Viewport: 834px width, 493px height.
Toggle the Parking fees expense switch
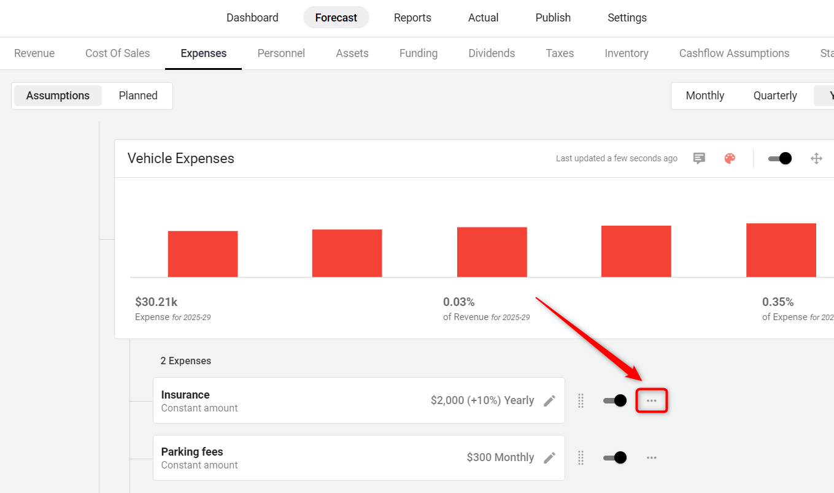[x=614, y=457]
